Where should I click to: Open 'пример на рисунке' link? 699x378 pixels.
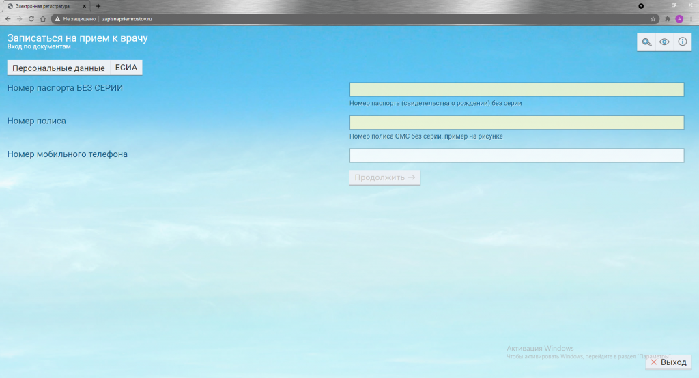(473, 136)
